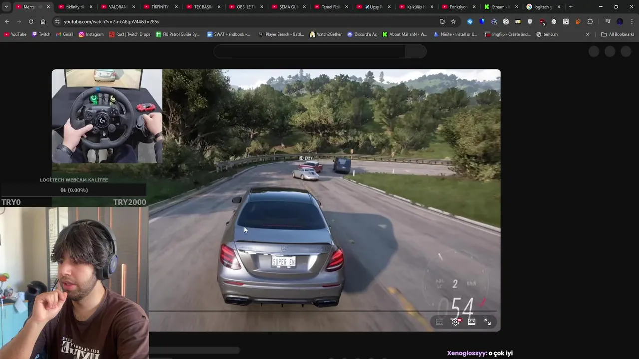Switch to the VALORANT tab

point(117,7)
